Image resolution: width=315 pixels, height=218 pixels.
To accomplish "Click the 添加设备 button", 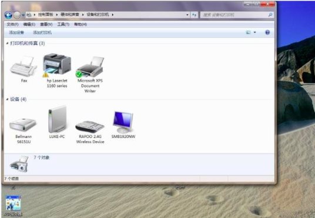I will (x=16, y=32).
